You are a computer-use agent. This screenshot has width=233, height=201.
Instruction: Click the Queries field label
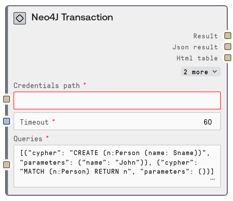tap(28, 138)
